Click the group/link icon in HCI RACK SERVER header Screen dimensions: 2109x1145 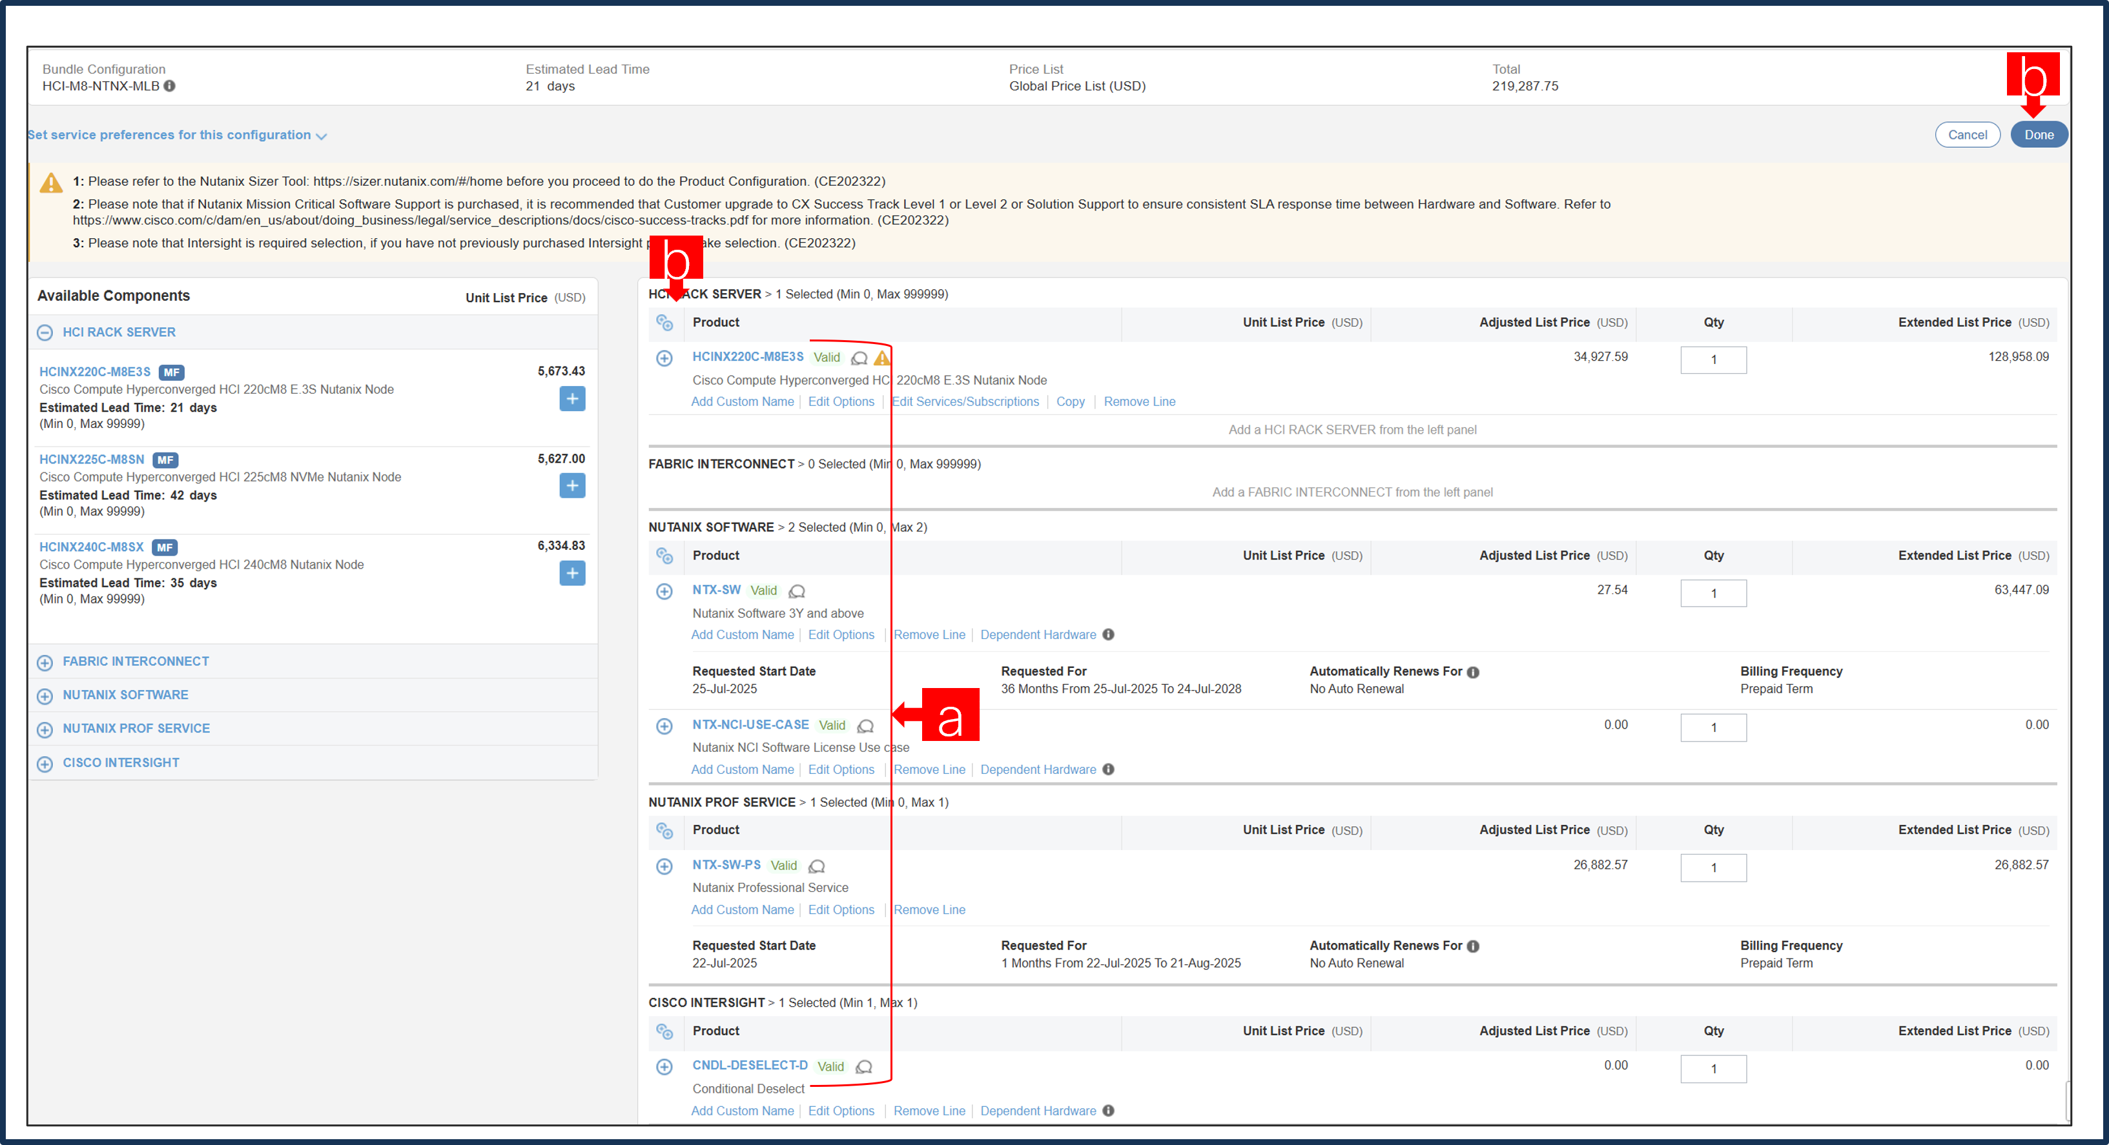tap(665, 324)
